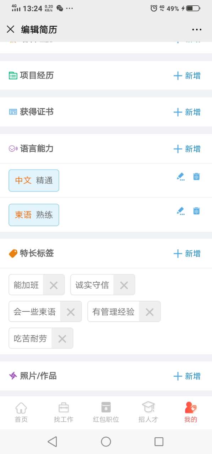Screen dimensions: 212x454
Task: Add a new 获得证书 entry
Action: click(187, 112)
